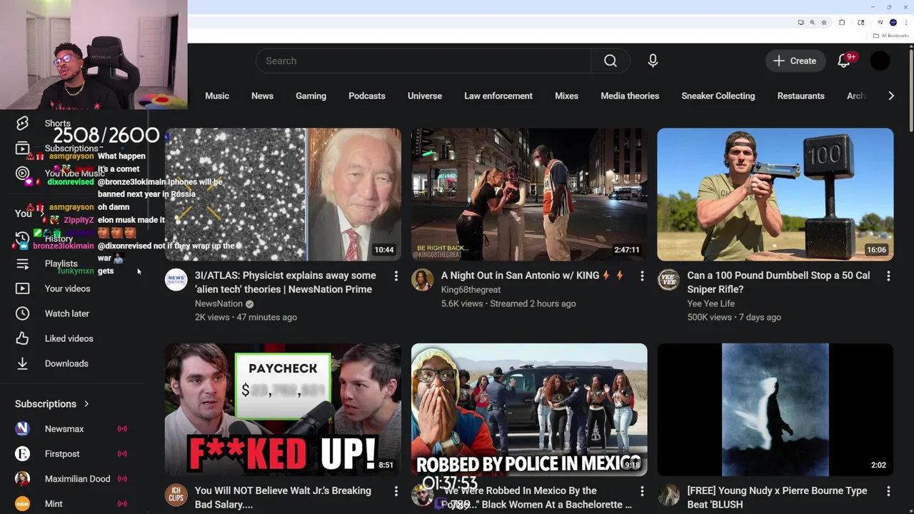
Task: Open the Chrome three-dot menu
Action: pyautogui.click(x=905, y=22)
